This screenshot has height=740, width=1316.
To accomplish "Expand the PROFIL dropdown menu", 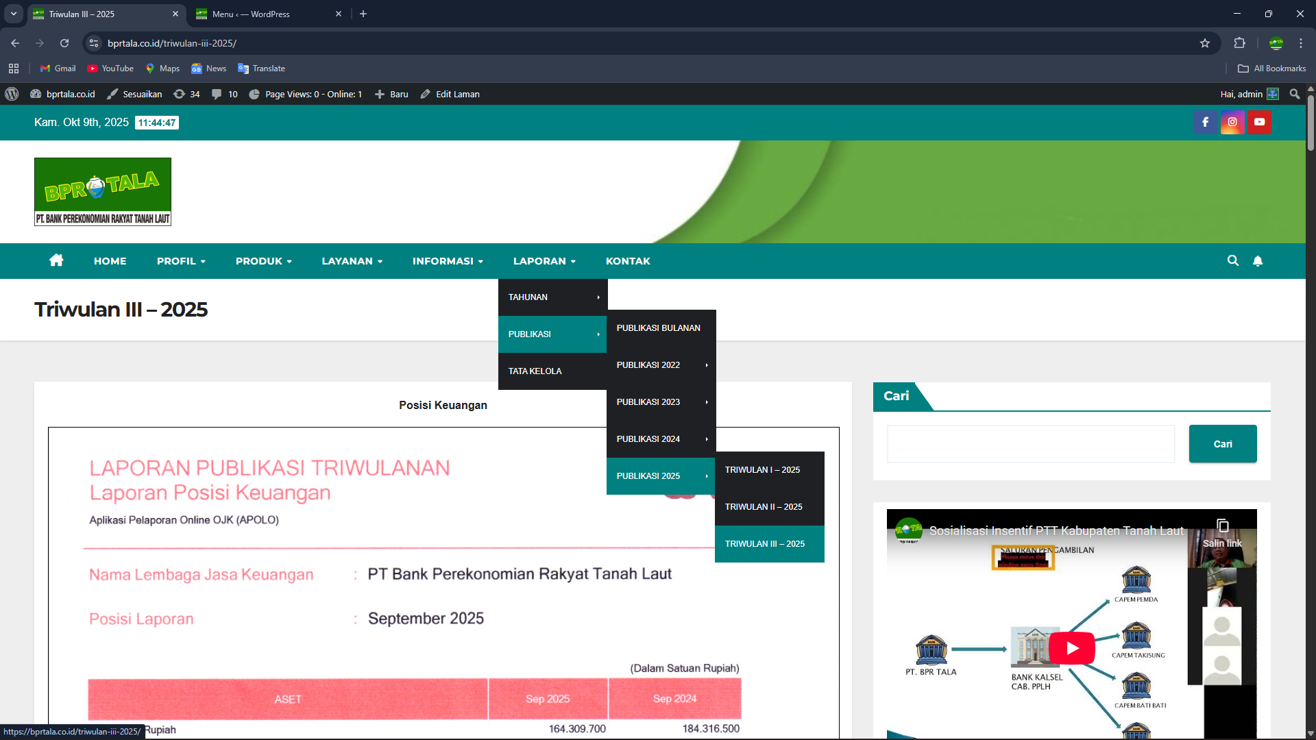I will [181, 261].
